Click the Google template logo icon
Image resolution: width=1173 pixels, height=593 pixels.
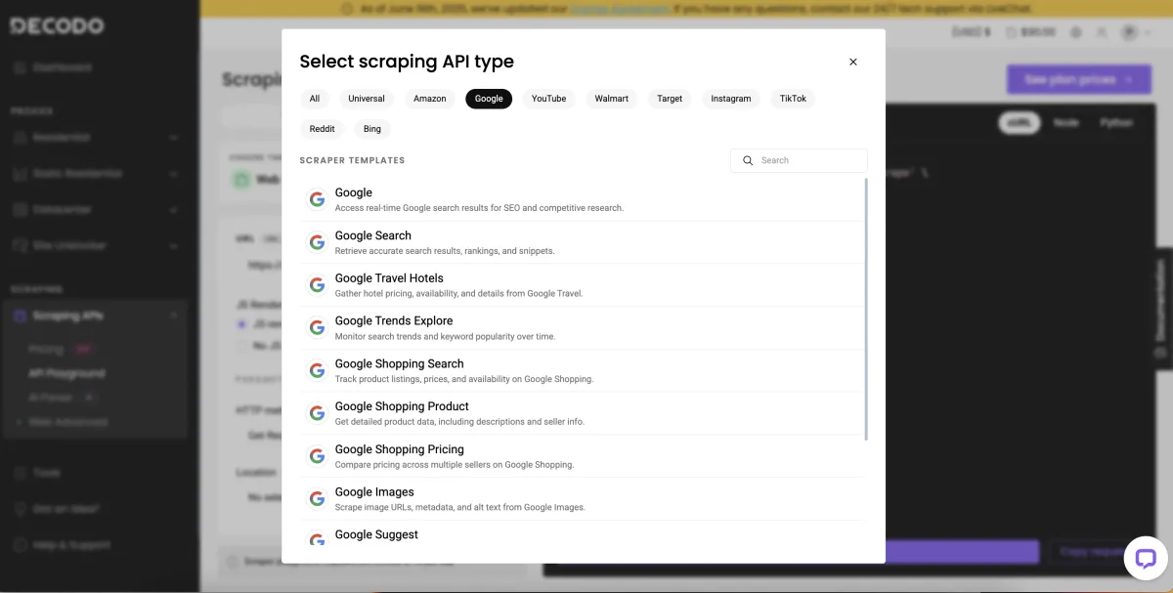(317, 199)
